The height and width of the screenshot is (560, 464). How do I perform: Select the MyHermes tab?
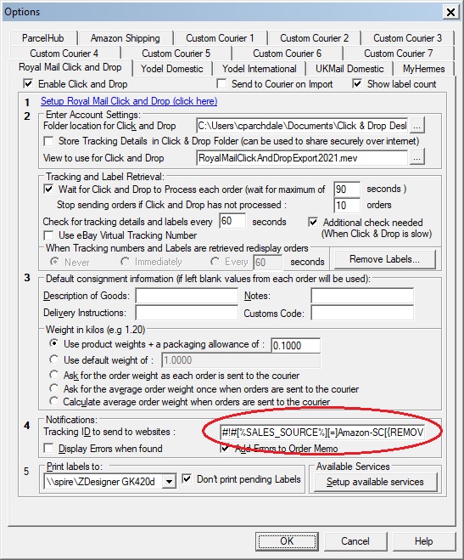point(424,69)
